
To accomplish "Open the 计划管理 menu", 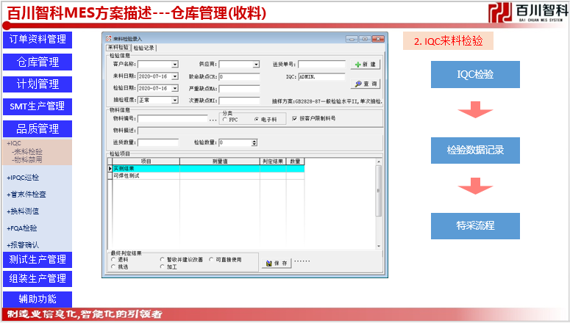I will coord(38,84).
